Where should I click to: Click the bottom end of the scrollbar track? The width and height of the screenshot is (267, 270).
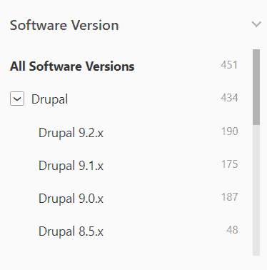[256, 251]
